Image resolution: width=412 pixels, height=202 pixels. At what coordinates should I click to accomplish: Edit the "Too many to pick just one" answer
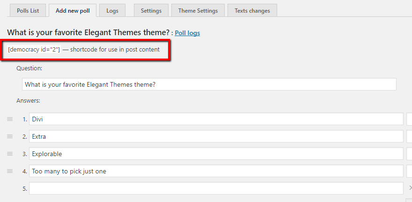click(216, 171)
